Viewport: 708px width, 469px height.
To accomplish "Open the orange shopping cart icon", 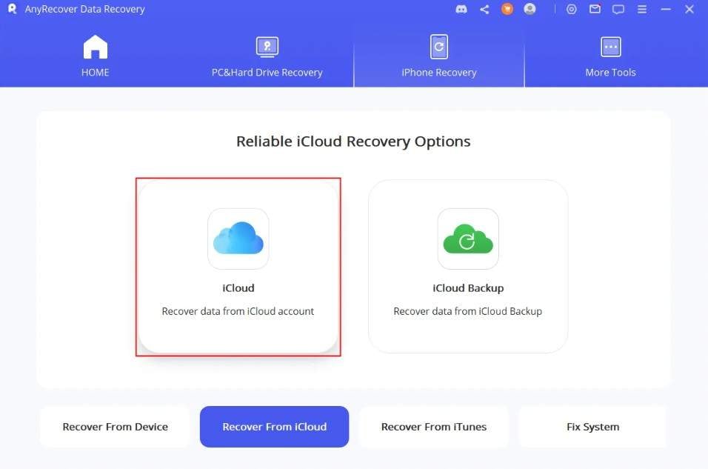I will (507, 9).
